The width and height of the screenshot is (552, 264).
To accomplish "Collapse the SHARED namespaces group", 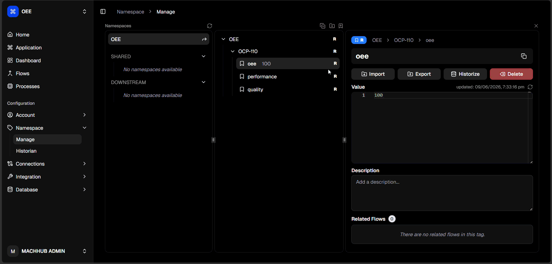I will click(204, 56).
